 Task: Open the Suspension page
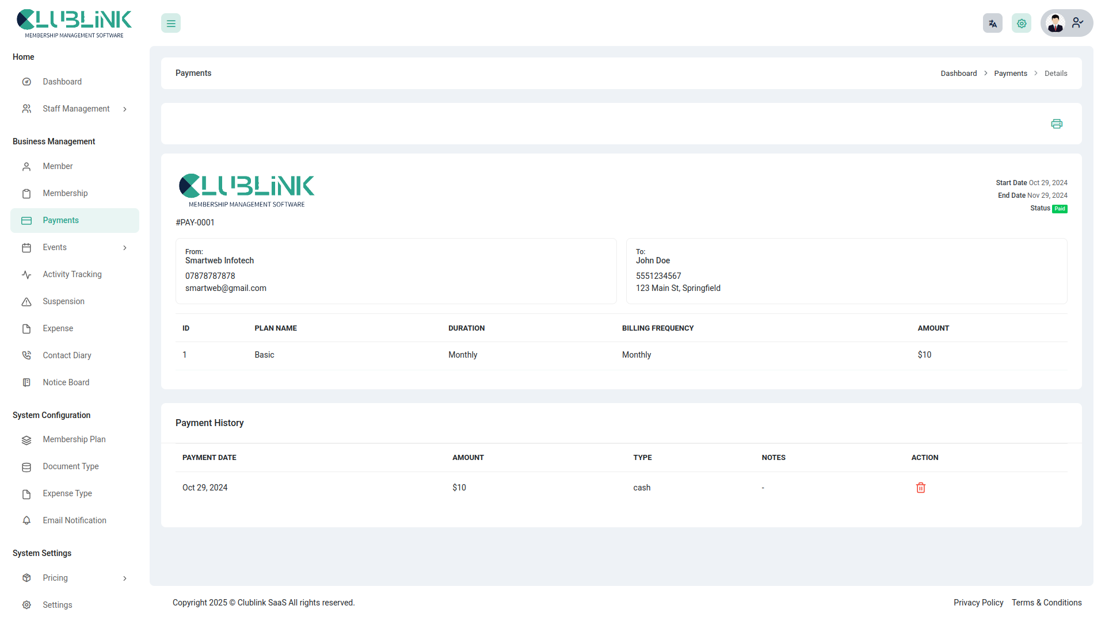[63, 301]
